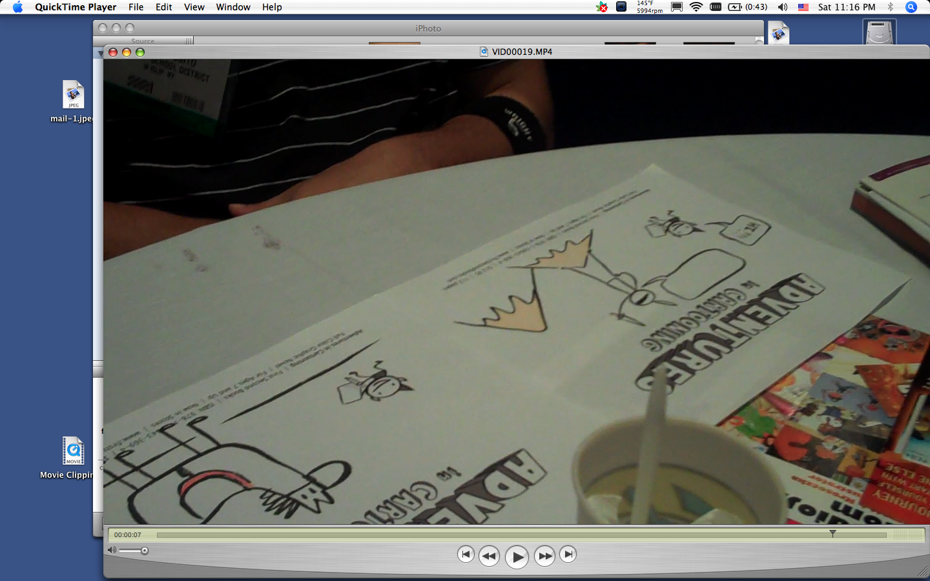Open Spotlight search in the menu bar
The height and width of the screenshot is (581, 930).
[911, 7]
